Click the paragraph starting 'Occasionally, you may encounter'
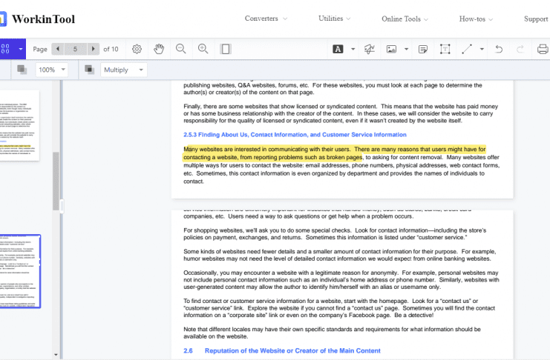This screenshot has height=360, width=550. (x=341, y=280)
